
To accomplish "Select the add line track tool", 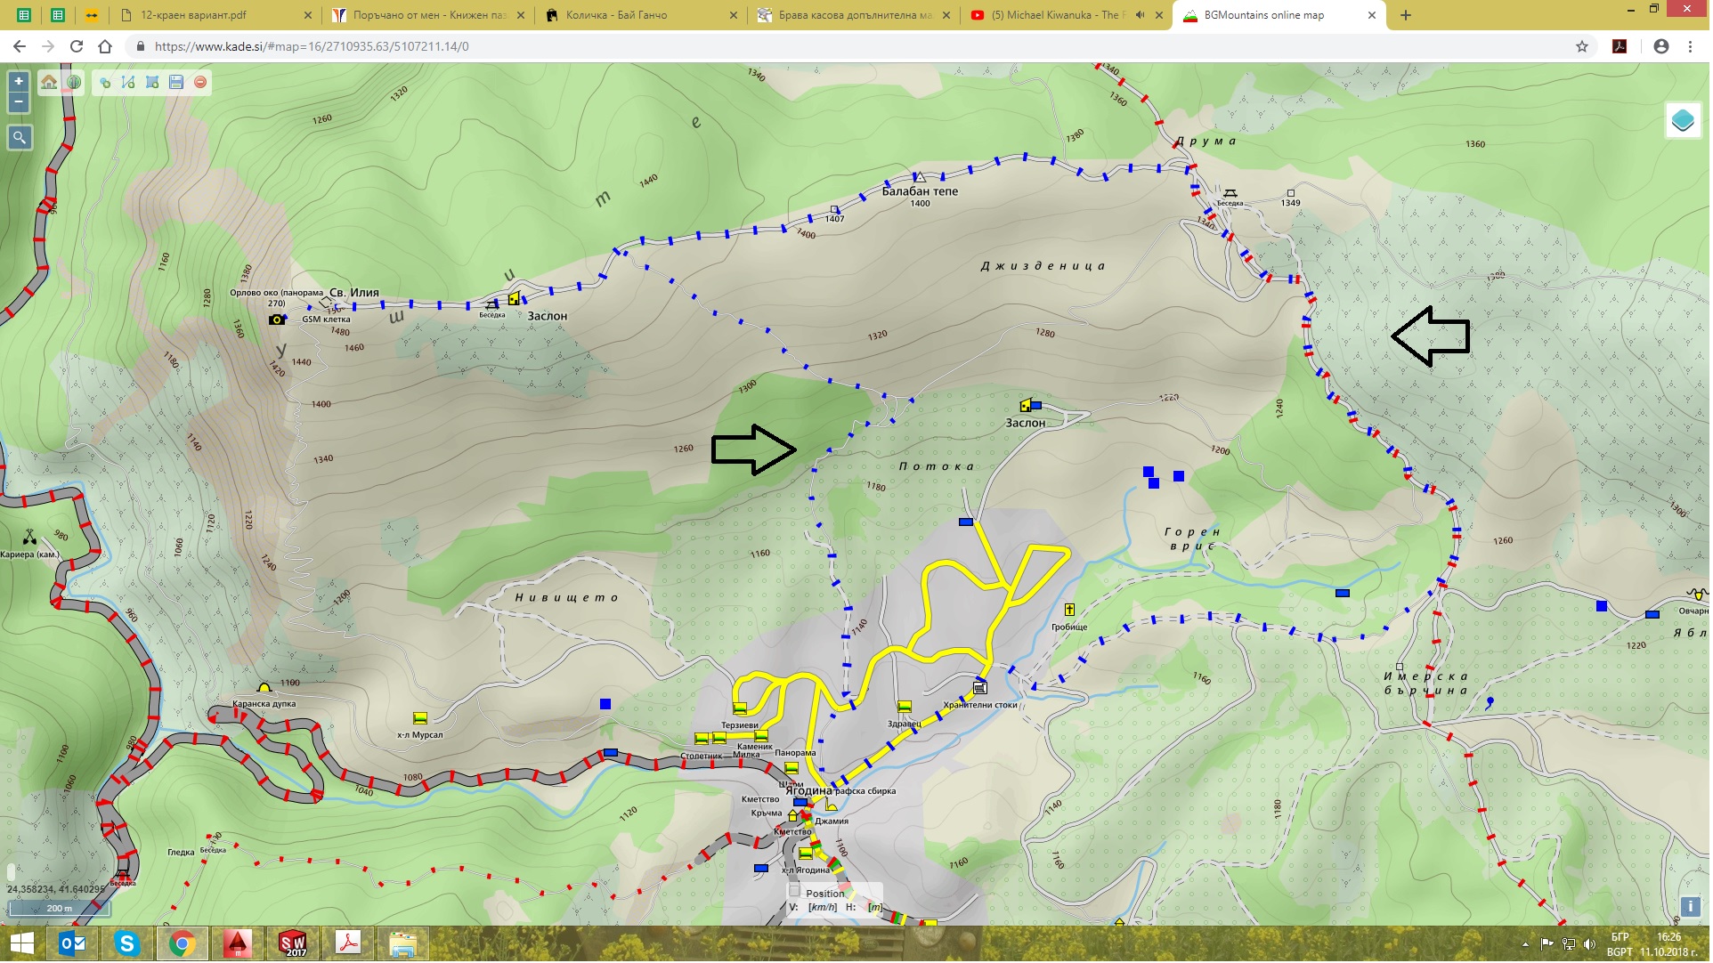I will [x=128, y=83].
